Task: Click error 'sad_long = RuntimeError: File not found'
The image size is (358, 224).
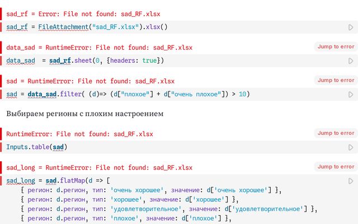Action: tap(100, 167)
